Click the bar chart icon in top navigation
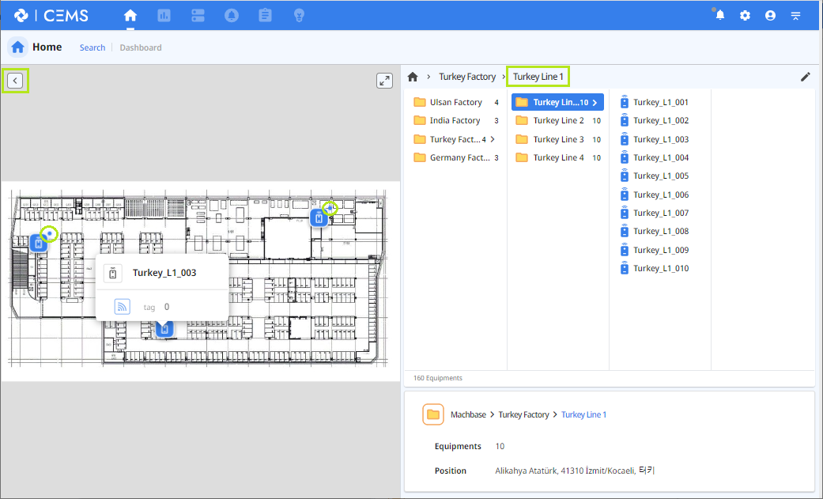The width and height of the screenshot is (823, 499). click(164, 15)
